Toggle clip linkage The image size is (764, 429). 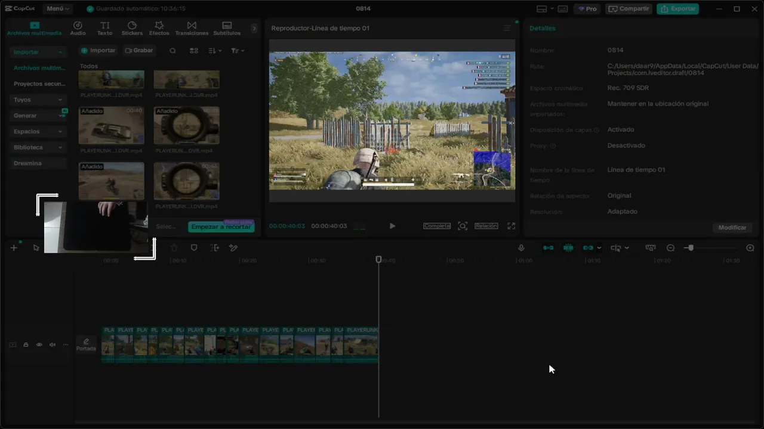coord(588,248)
